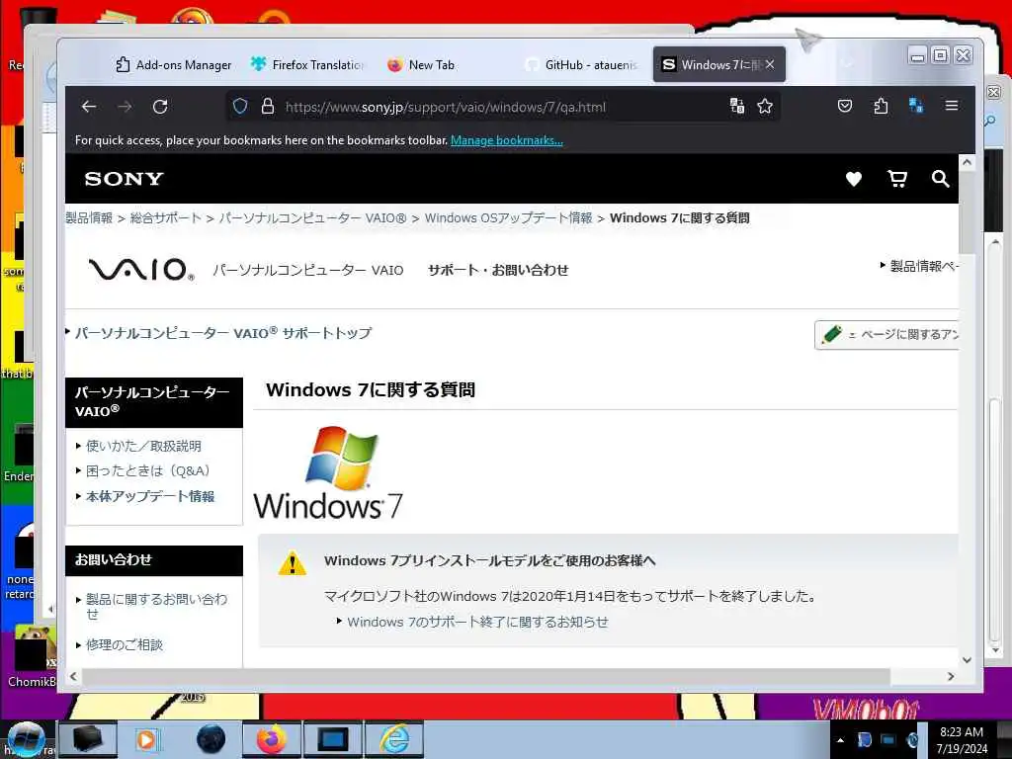Open the 製品情報 breadcrumb link
1012x759 pixels.
click(x=89, y=217)
